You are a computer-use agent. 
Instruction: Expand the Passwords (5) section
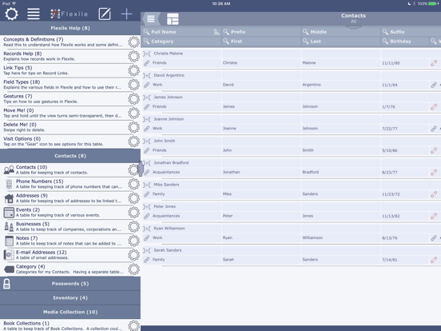click(x=70, y=284)
